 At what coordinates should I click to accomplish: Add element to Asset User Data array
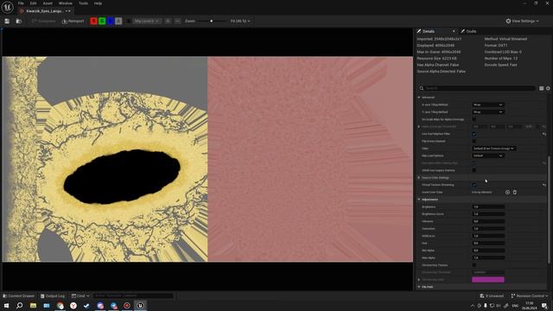(507, 192)
